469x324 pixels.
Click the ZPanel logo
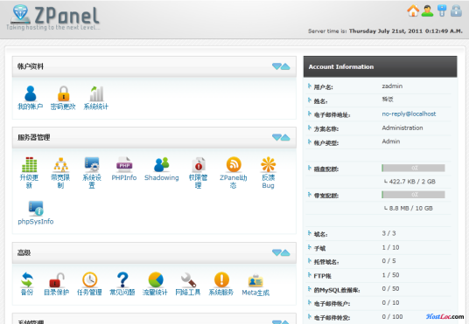point(54,17)
